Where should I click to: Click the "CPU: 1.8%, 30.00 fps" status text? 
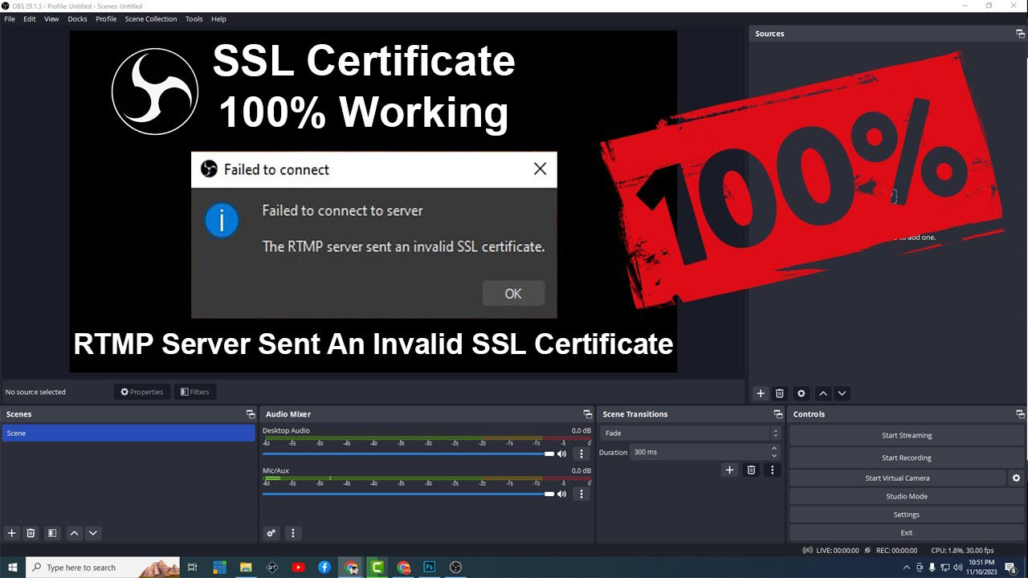[x=962, y=551]
